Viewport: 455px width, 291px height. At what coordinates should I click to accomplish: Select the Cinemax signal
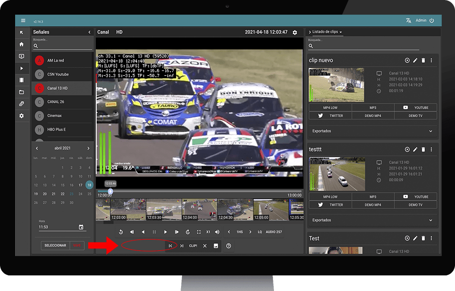click(63, 116)
